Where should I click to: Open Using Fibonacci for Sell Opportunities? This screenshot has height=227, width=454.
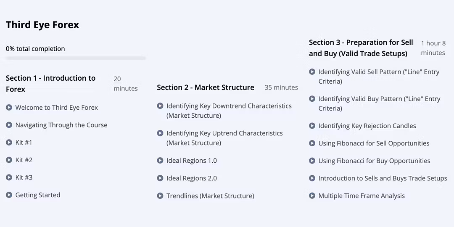374,143
